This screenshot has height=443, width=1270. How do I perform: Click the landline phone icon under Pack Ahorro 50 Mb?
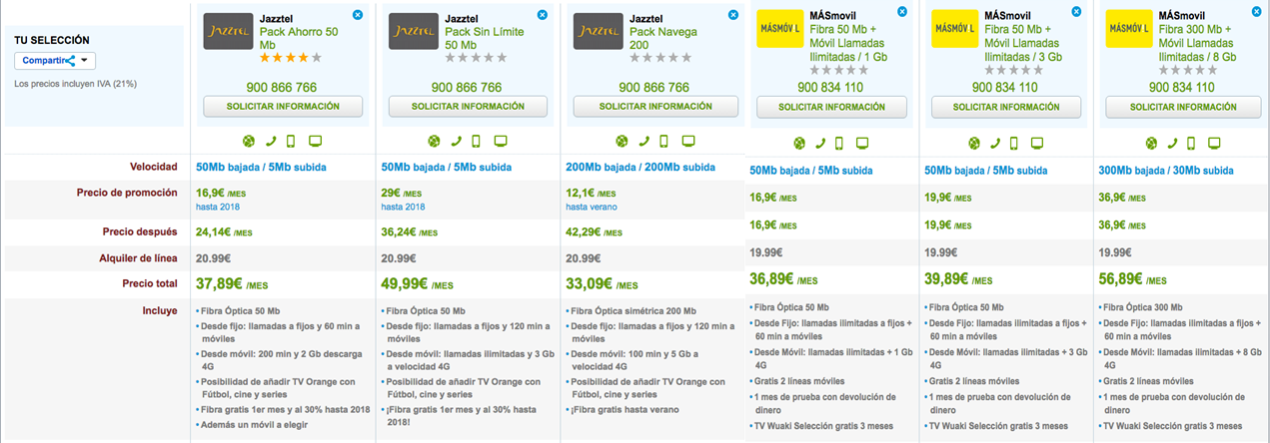click(x=271, y=141)
